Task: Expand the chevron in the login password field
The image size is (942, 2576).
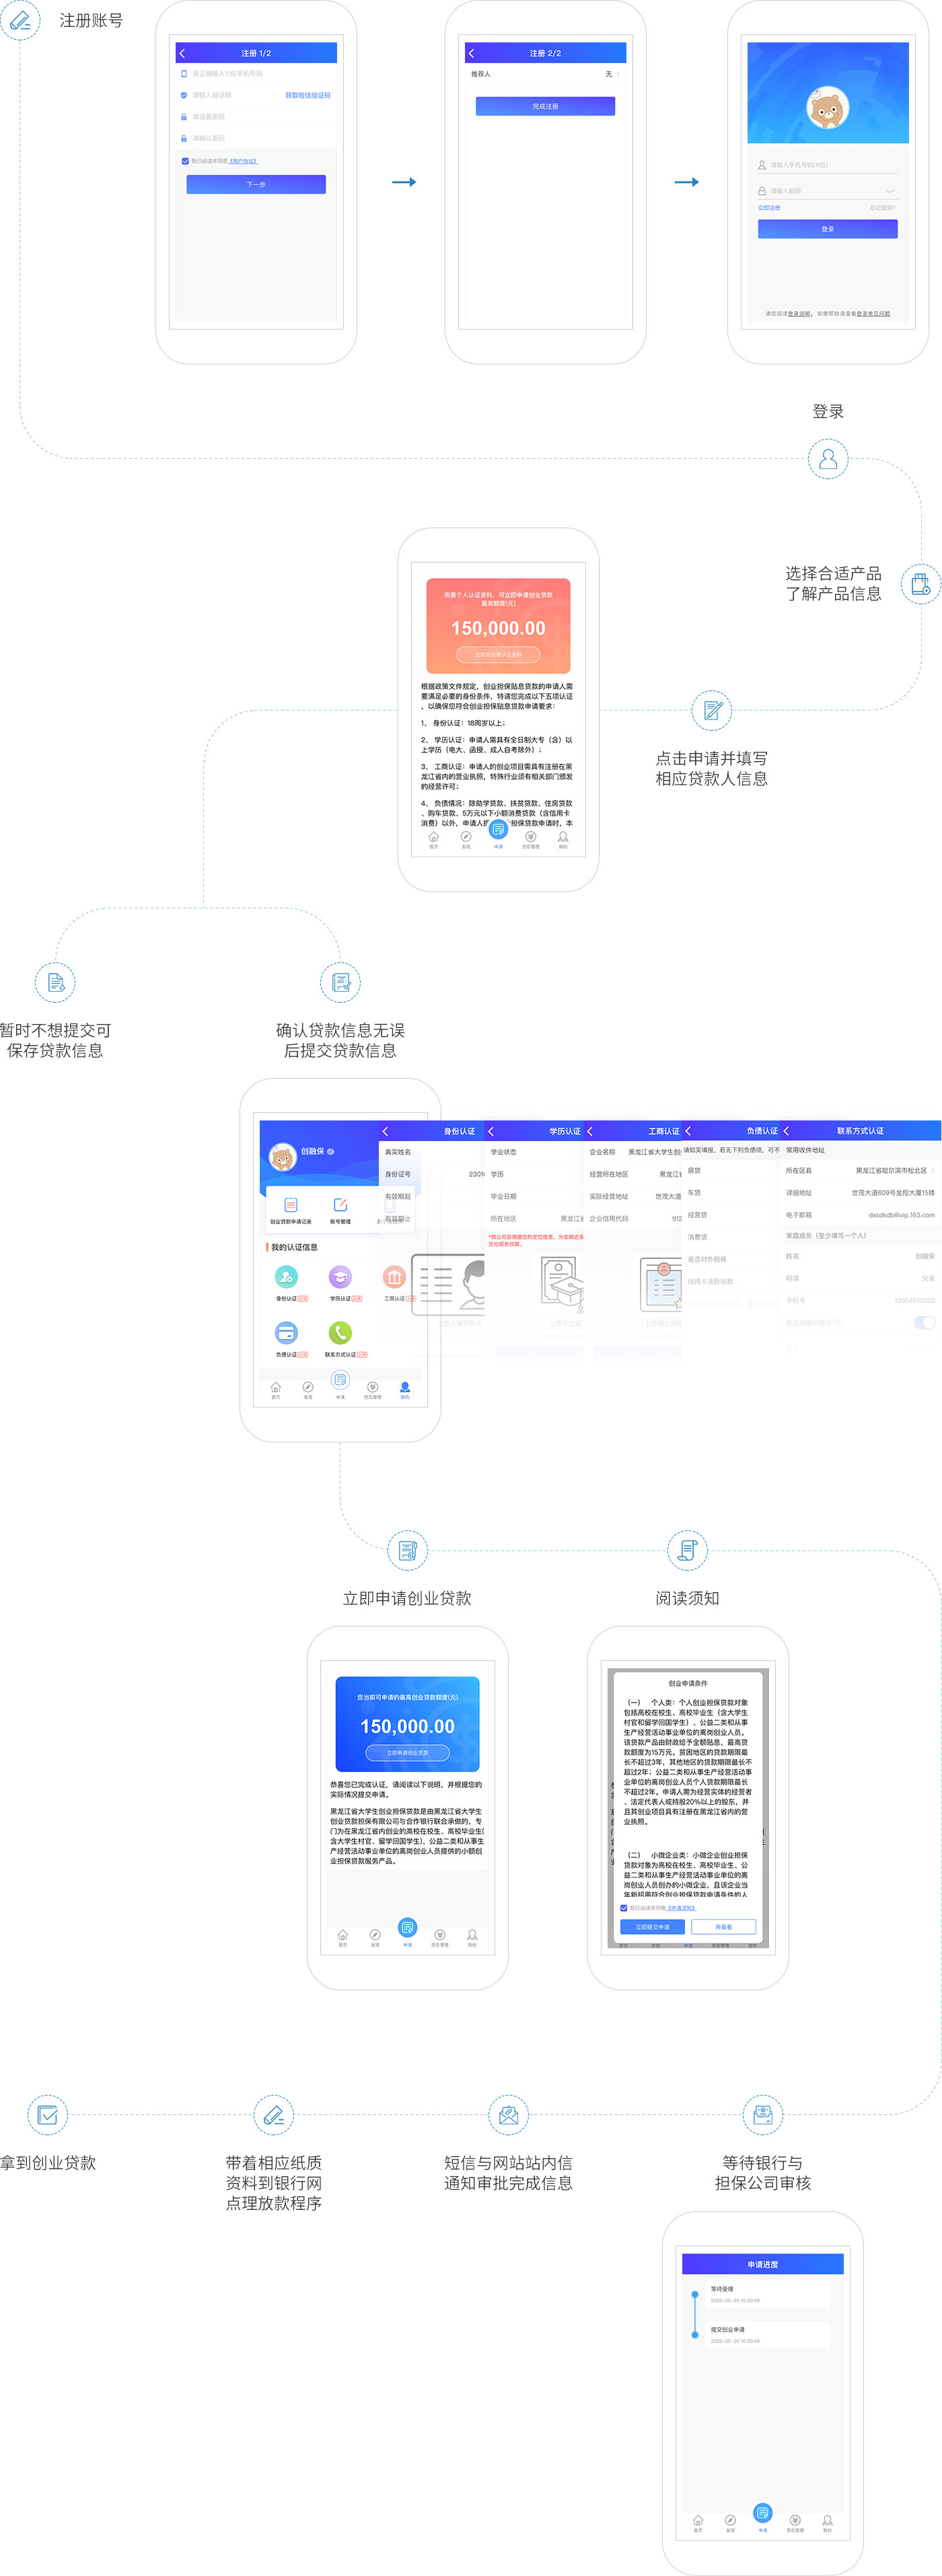Action: point(890,191)
